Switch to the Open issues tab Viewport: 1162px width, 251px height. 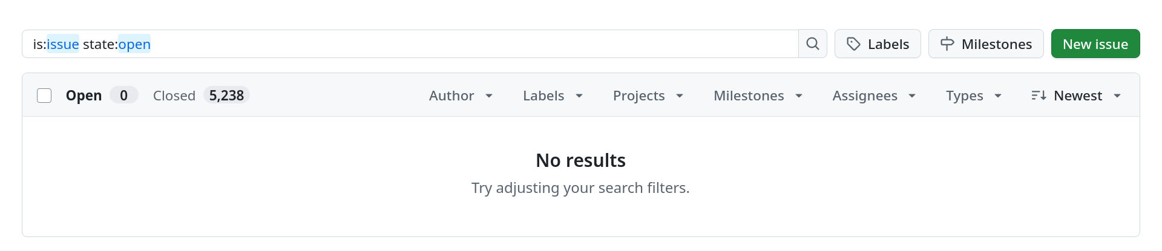84,96
